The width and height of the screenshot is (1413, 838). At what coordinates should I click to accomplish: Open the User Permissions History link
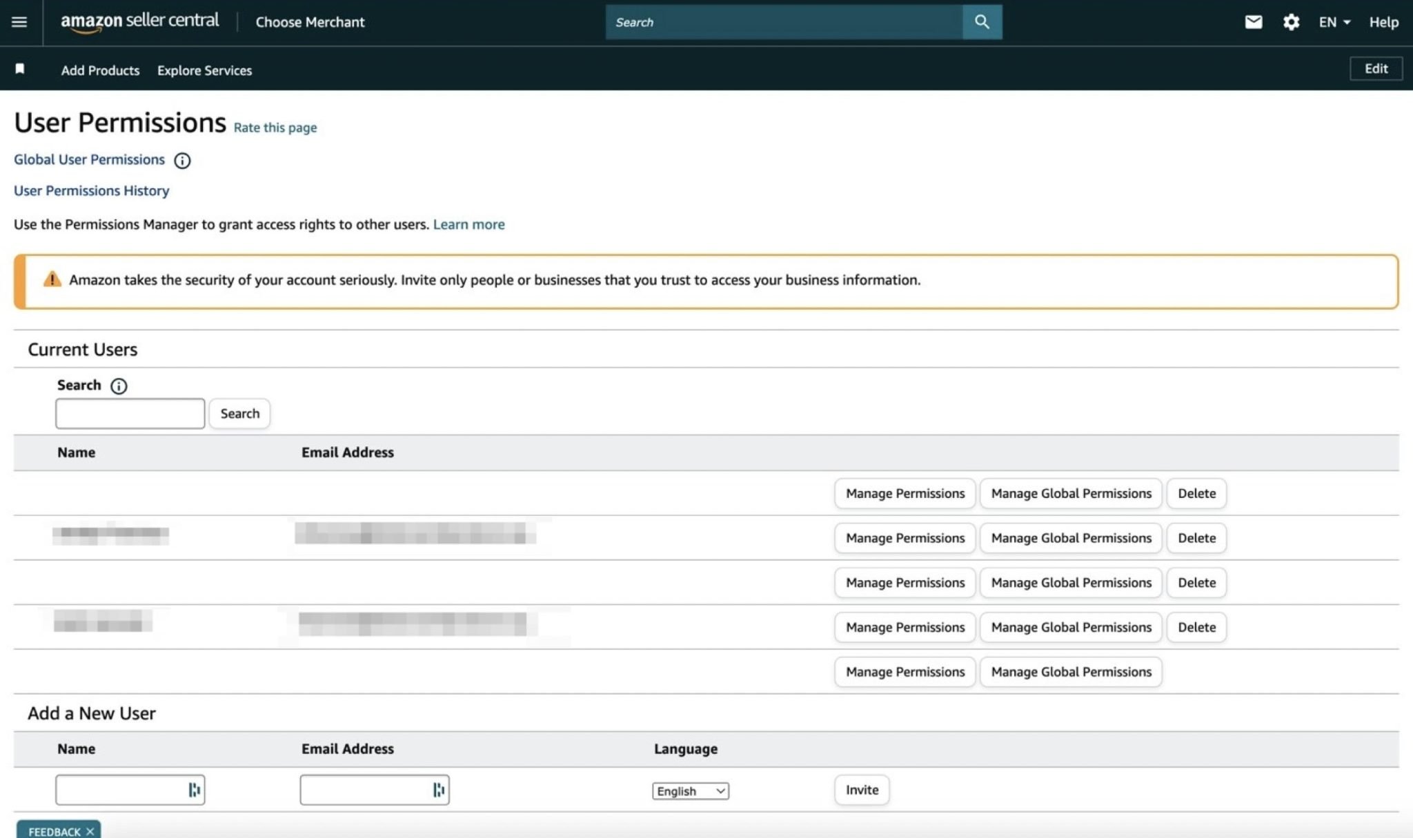(91, 191)
